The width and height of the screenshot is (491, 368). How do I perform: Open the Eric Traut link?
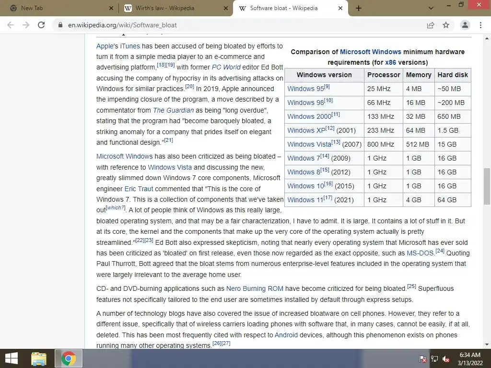pyautogui.click(x=139, y=189)
